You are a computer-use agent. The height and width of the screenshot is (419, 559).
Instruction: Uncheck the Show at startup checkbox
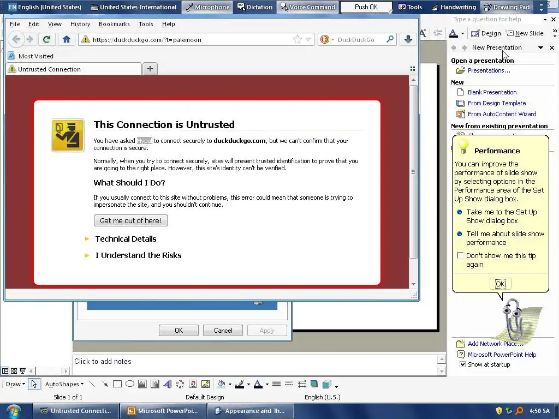(462, 364)
